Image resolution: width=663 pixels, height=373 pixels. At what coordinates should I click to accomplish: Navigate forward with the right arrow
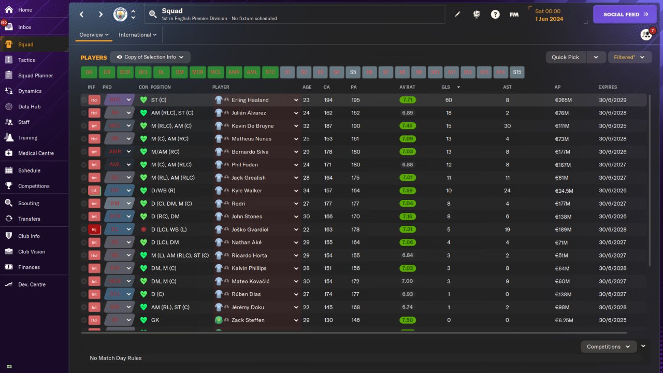pyautogui.click(x=100, y=15)
